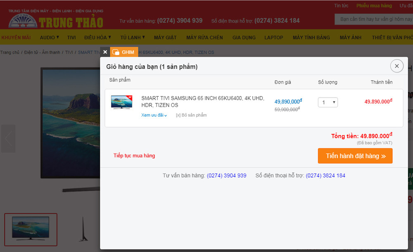Image resolution: width=413 pixels, height=252 pixels.
Task: Click support phone (0274) 3824 184 in popup
Action: tap(325, 176)
